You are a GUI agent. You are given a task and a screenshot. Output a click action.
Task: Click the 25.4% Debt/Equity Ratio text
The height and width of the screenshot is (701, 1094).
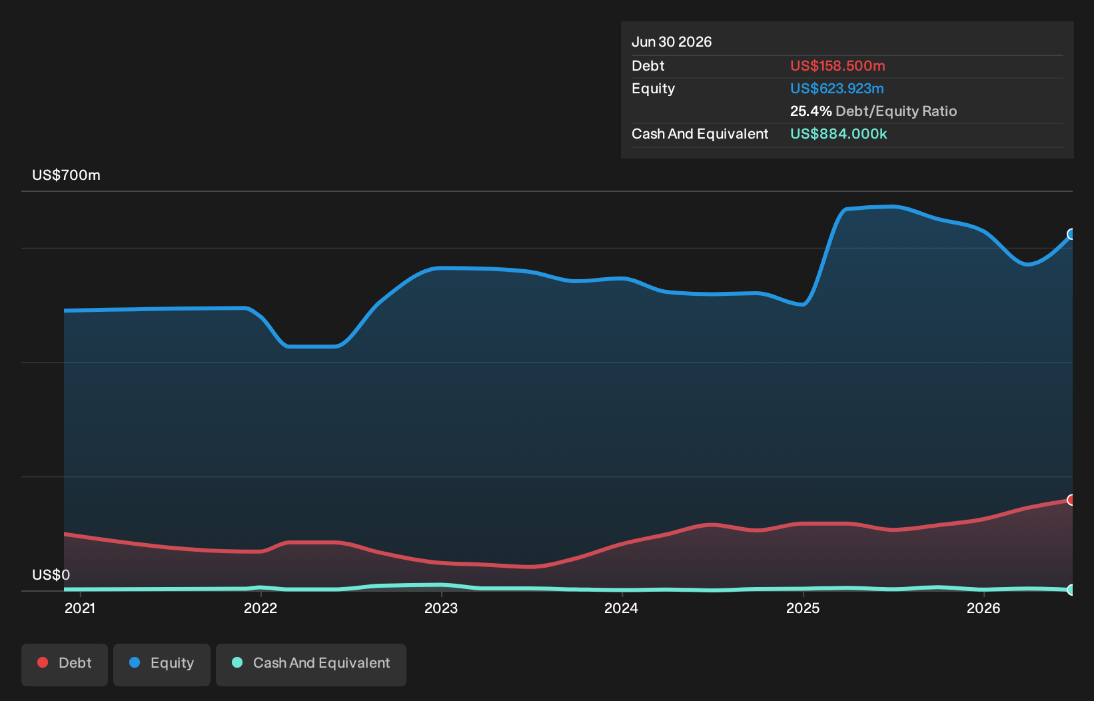tap(873, 111)
